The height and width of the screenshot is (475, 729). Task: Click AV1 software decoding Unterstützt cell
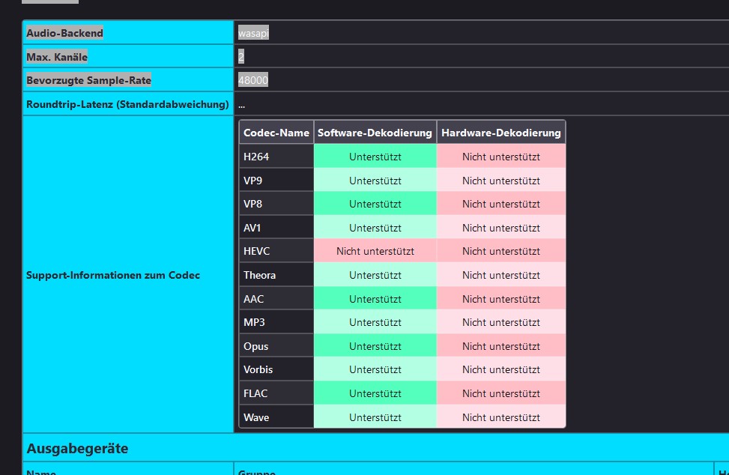pos(375,228)
